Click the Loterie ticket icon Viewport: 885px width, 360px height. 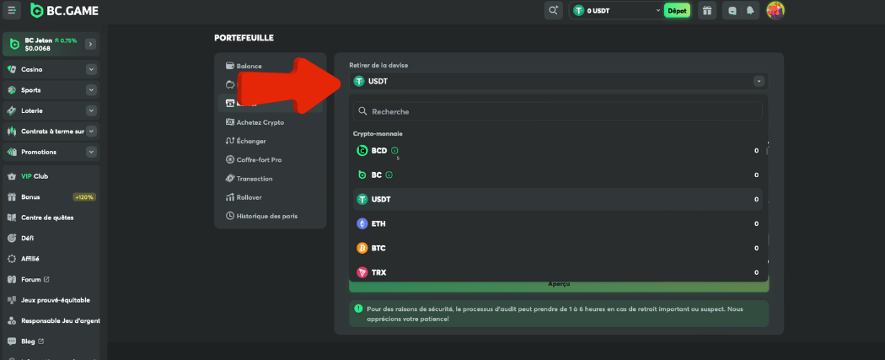click(11, 110)
